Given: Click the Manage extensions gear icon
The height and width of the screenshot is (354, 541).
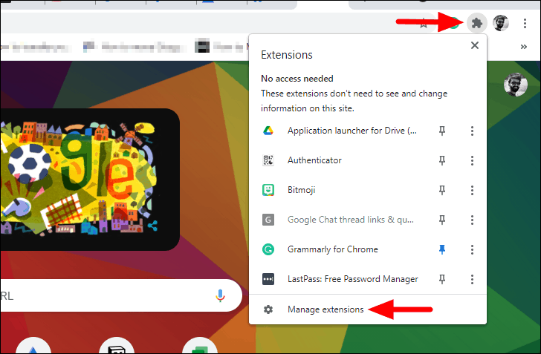Looking at the screenshot, I should click(x=268, y=309).
